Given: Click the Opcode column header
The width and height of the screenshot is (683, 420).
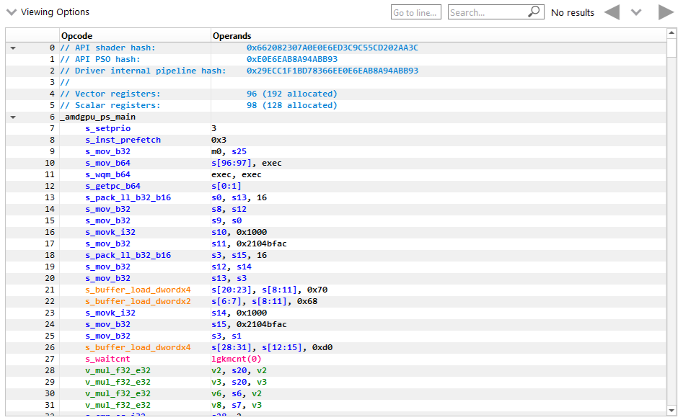Looking at the screenshot, I should pos(77,35).
